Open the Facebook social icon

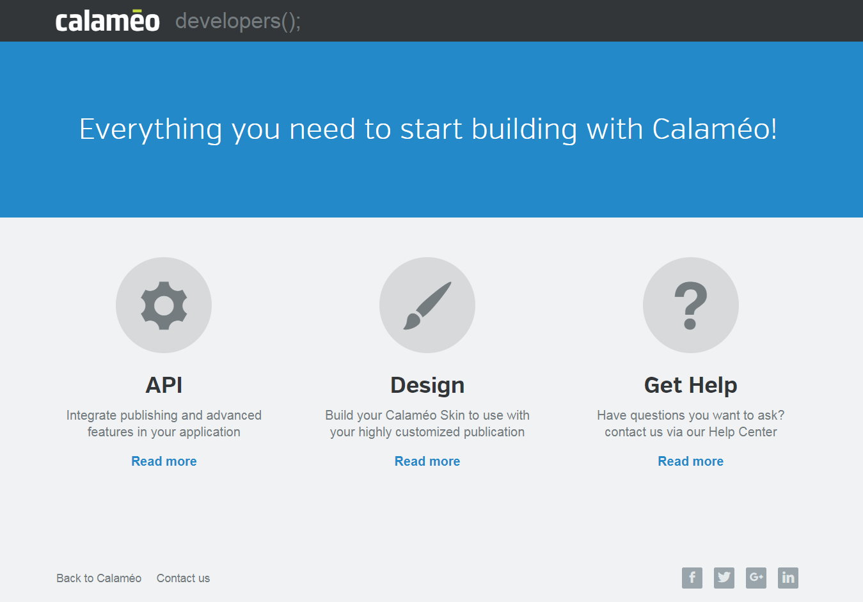[x=692, y=578]
